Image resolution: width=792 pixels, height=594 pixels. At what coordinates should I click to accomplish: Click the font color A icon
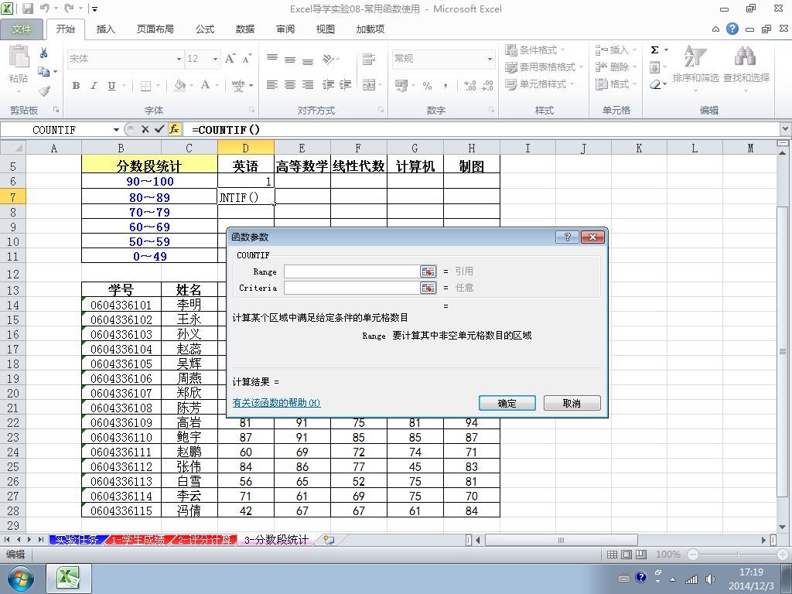(x=205, y=85)
